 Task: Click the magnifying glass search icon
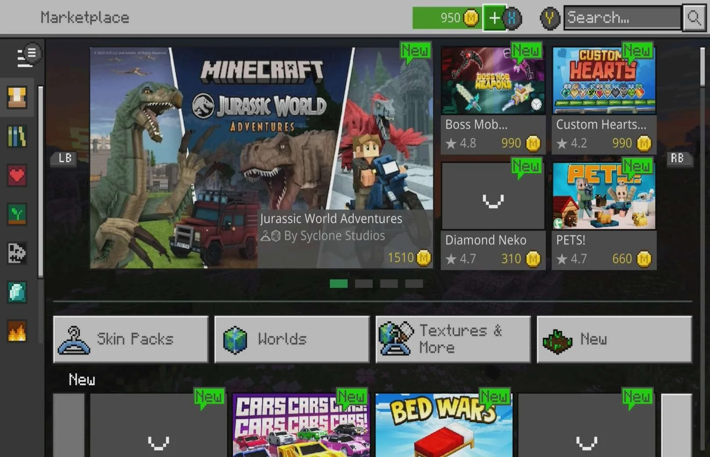pyautogui.click(x=694, y=18)
